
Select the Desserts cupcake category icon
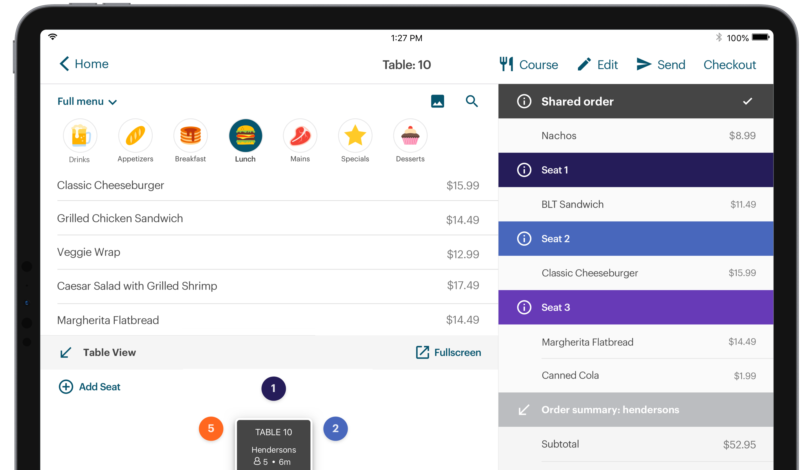pyautogui.click(x=410, y=135)
